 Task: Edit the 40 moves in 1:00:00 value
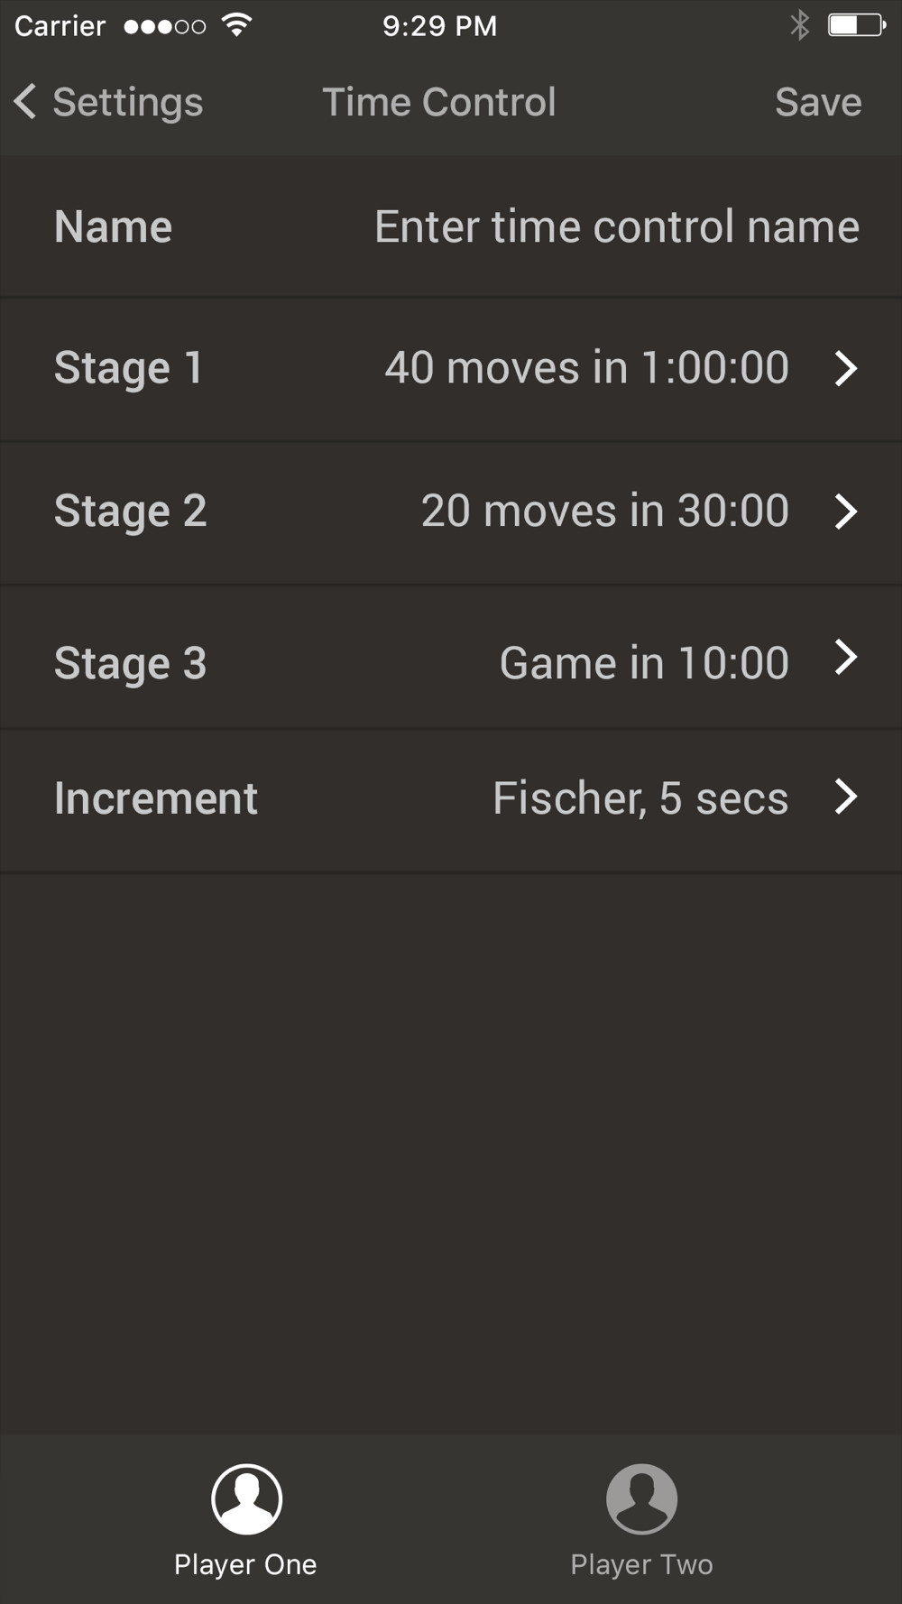click(x=586, y=368)
